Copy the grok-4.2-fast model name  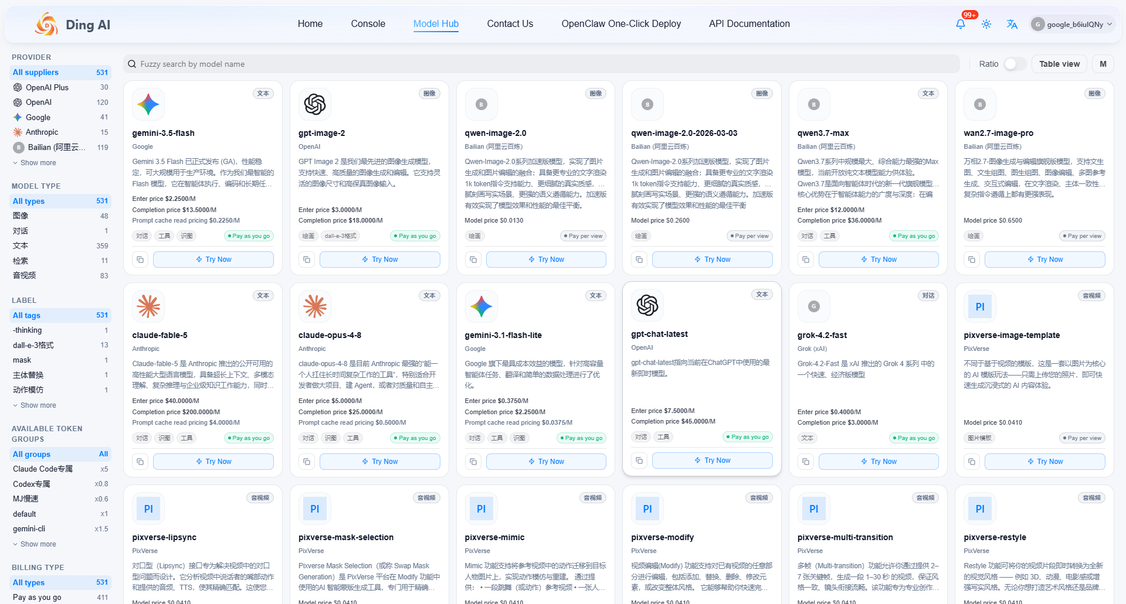tap(806, 462)
